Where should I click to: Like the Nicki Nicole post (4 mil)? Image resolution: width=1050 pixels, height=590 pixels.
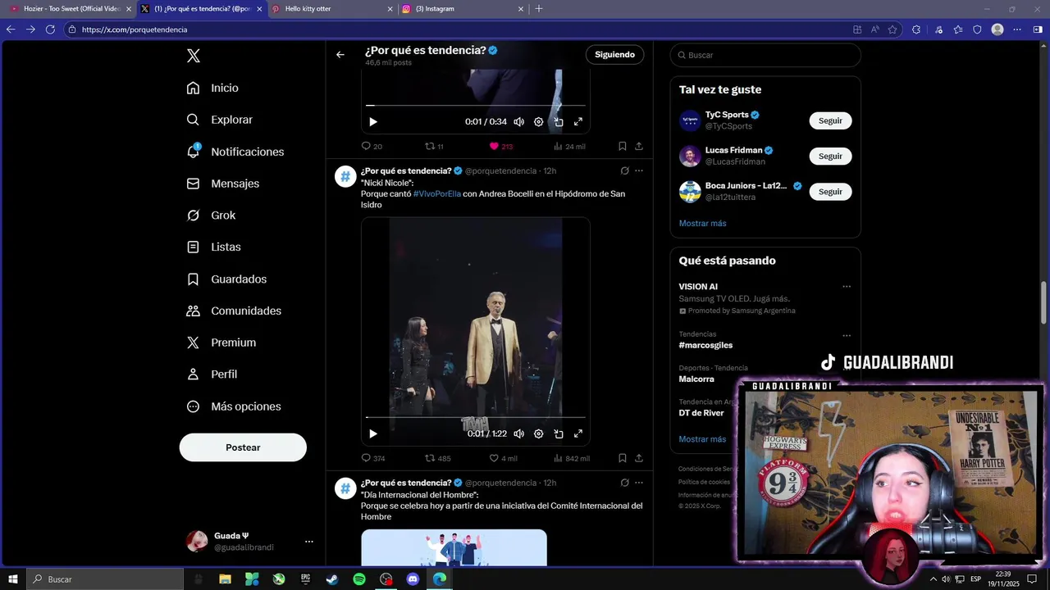pos(503,458)
